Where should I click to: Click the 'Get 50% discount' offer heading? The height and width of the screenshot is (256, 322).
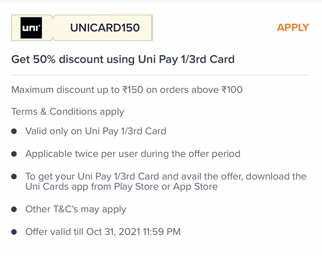point(123,59)
